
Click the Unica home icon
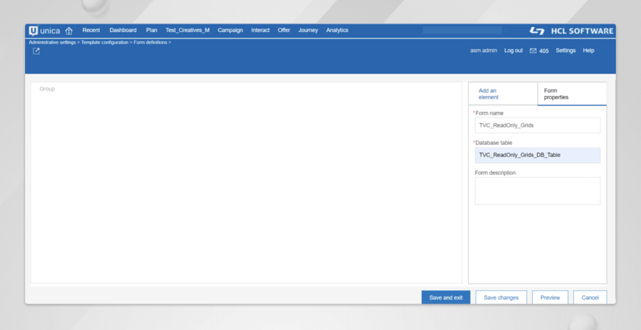(69, 31)
